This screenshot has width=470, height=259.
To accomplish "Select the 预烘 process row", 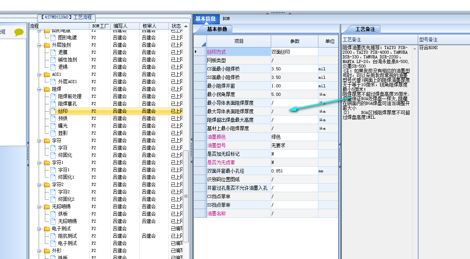I will pyautogui.click(x=106, y=119).
